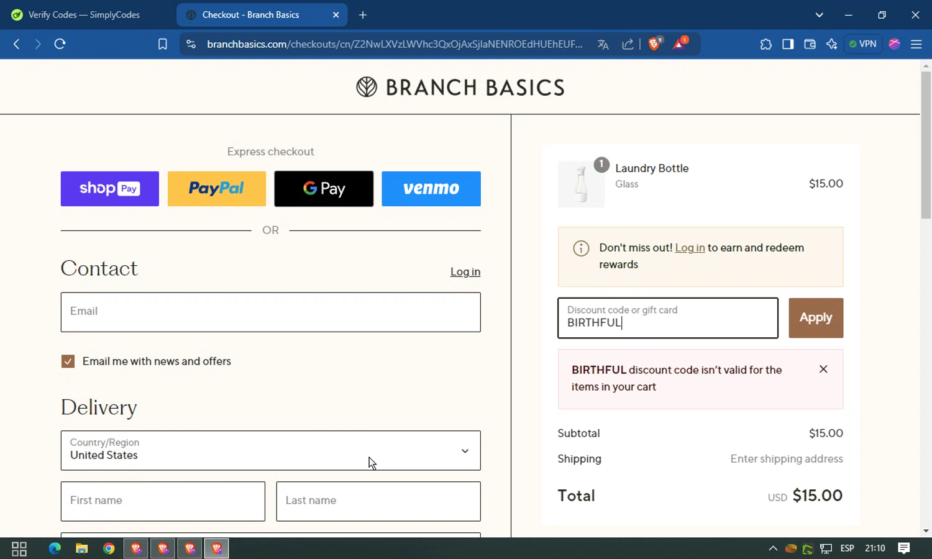The height and width of the screenshot is (559, 932).
Task: Pay with the G Pay button
Action: coord(324,189)
